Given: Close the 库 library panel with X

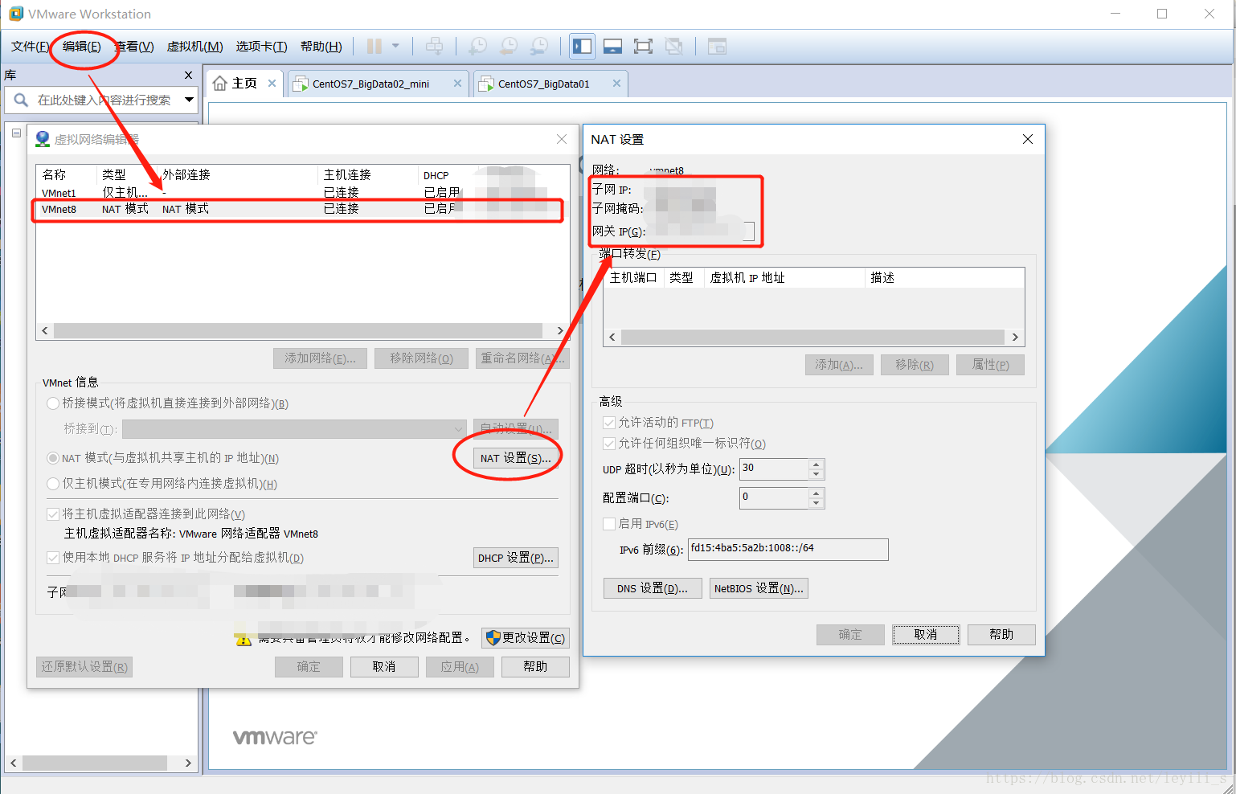Looking at the screenshot, I should click(x=188, y=75).
